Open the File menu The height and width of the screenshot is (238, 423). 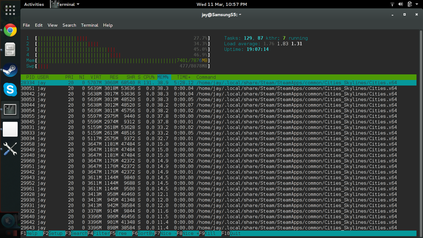(x=26, y=25)
